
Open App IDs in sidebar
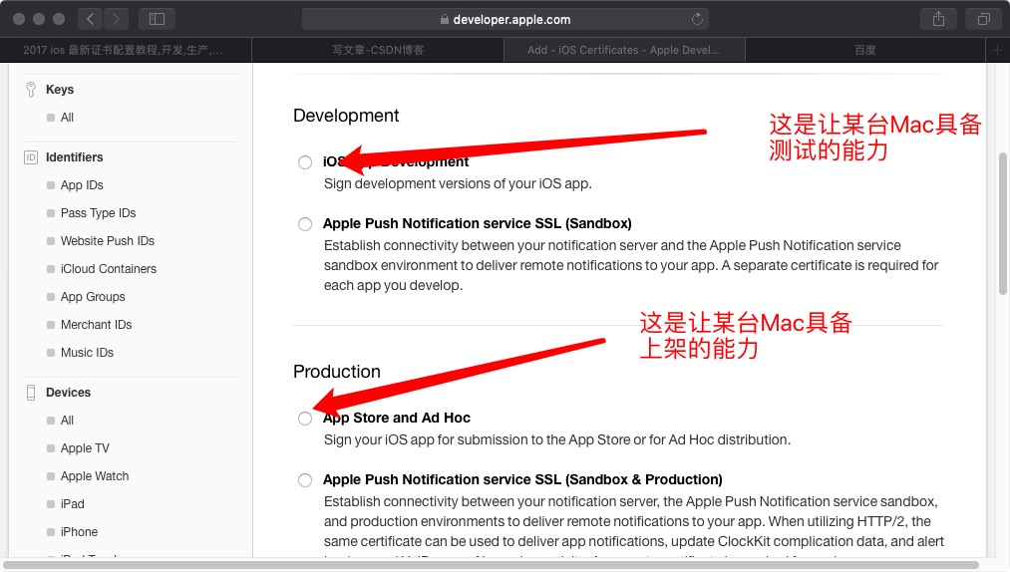[82, 185]
